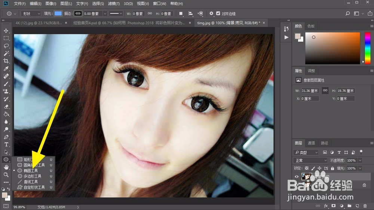Select the Horizontal Type tool
374x210 pixels.
coord(6,144)
